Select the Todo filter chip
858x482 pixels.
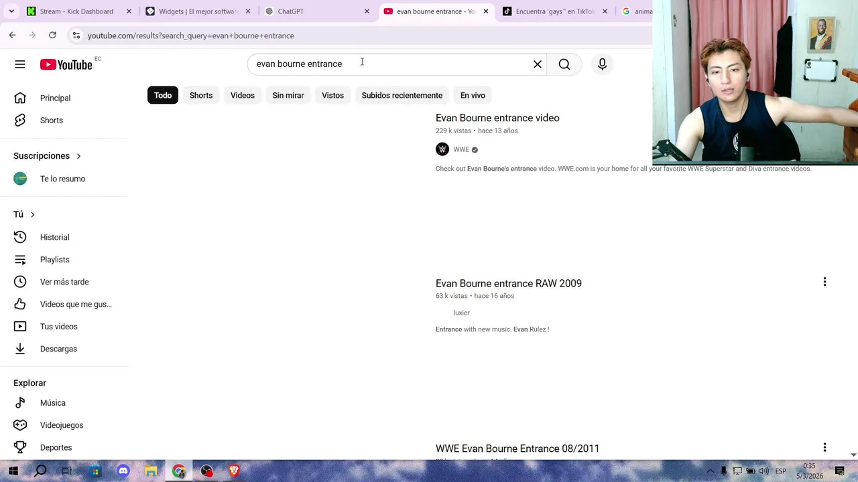click(x=163, y=95)
